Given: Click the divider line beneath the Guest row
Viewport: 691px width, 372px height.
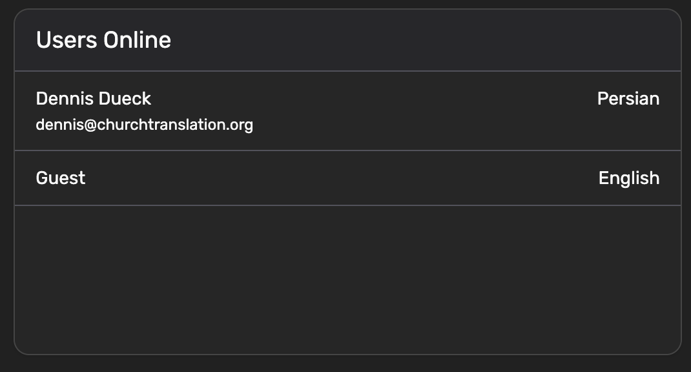Looking at the screenshot, I should (347, 205).
